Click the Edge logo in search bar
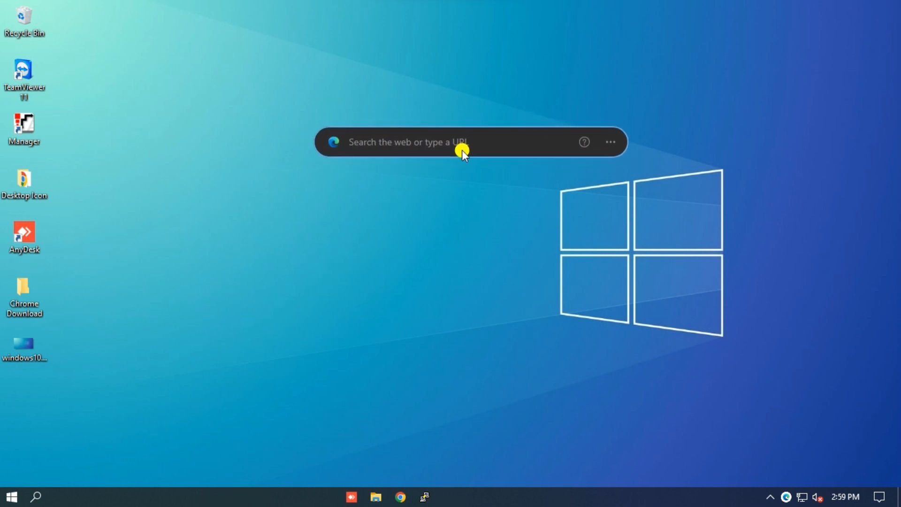The width and height of the screenshot is (901, 507). coord(334,142)
